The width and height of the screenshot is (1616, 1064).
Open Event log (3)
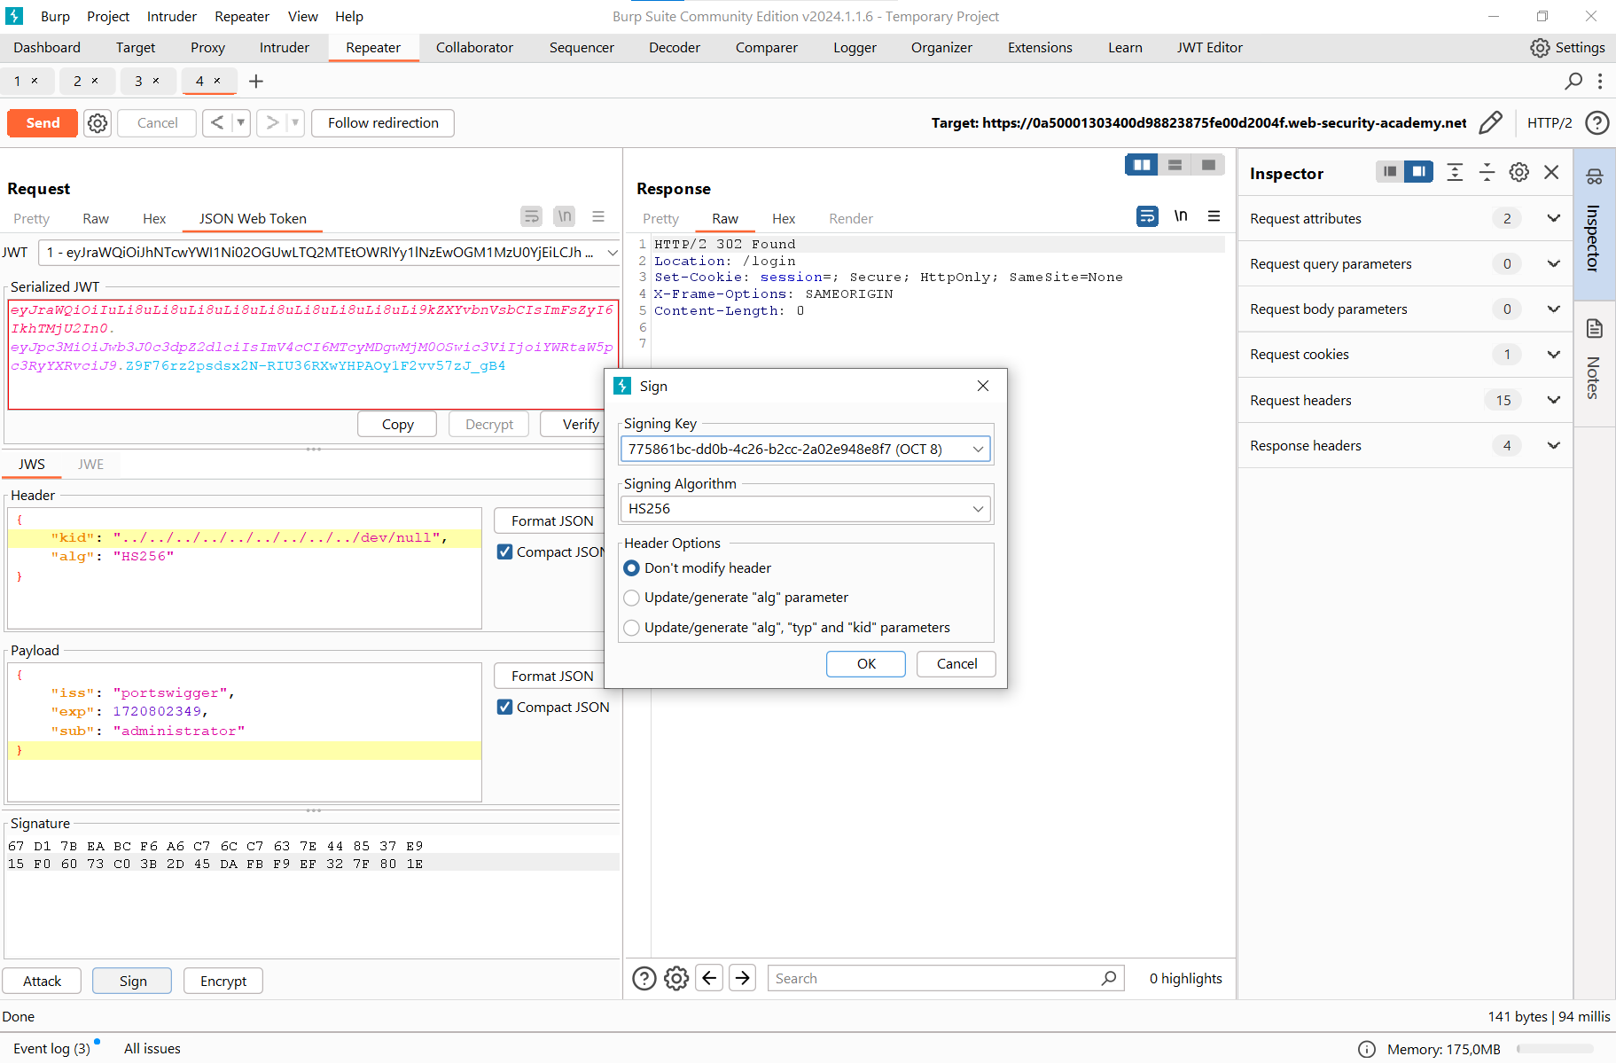coord(52,1048)
